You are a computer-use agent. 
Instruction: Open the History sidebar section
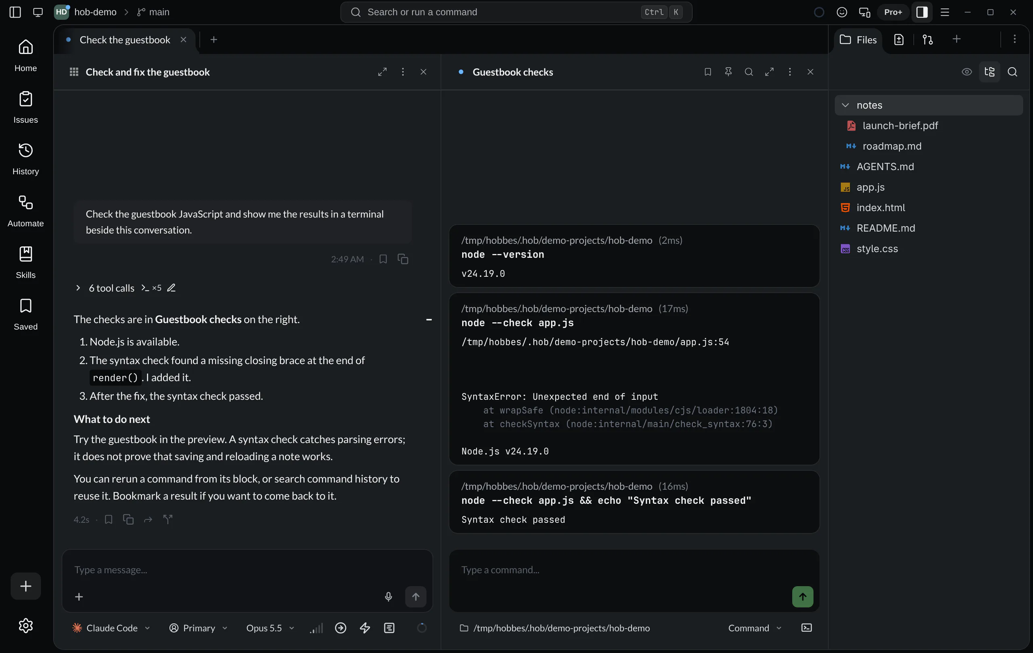[26, 159]
